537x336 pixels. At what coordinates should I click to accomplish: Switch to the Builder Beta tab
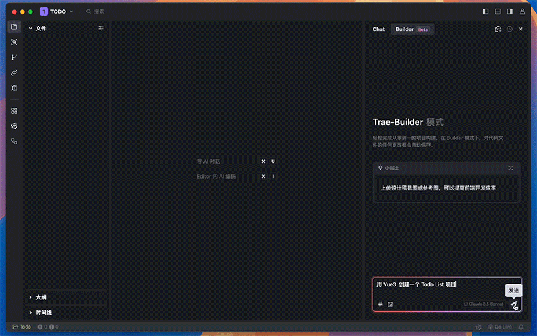pyautogui.click(x=413, y=29)
